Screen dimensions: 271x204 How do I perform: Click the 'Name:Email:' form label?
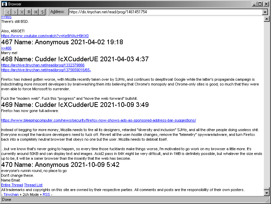(x=11, y=180)
